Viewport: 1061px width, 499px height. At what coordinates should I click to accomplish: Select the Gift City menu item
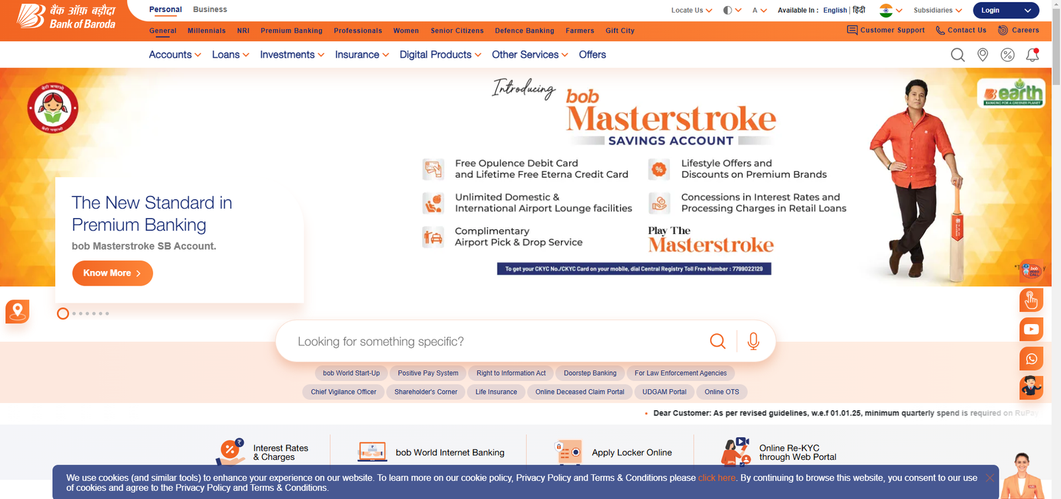620,30
